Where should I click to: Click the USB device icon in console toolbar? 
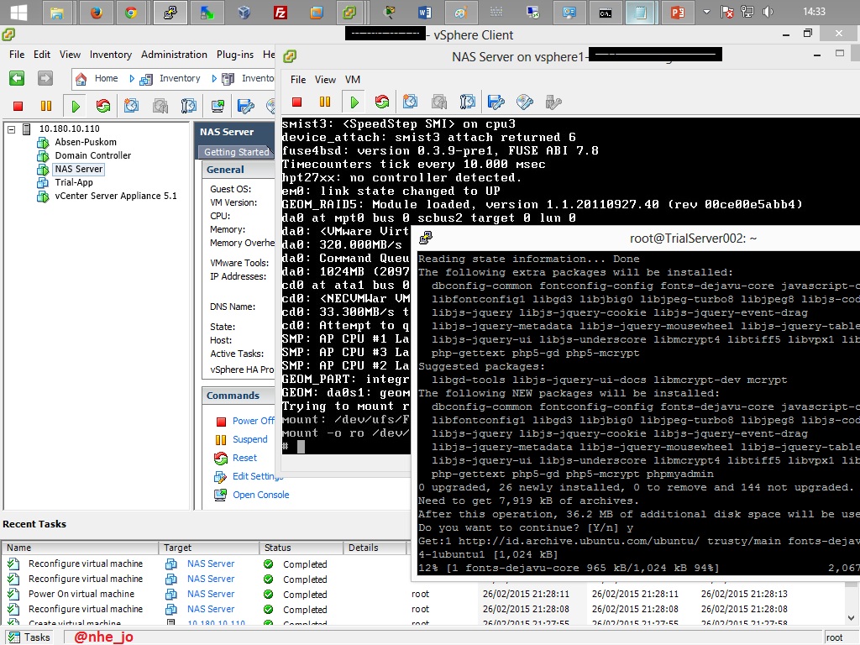(553, 102)
